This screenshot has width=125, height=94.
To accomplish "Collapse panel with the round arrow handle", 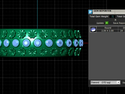I will [x=115, y=20].
